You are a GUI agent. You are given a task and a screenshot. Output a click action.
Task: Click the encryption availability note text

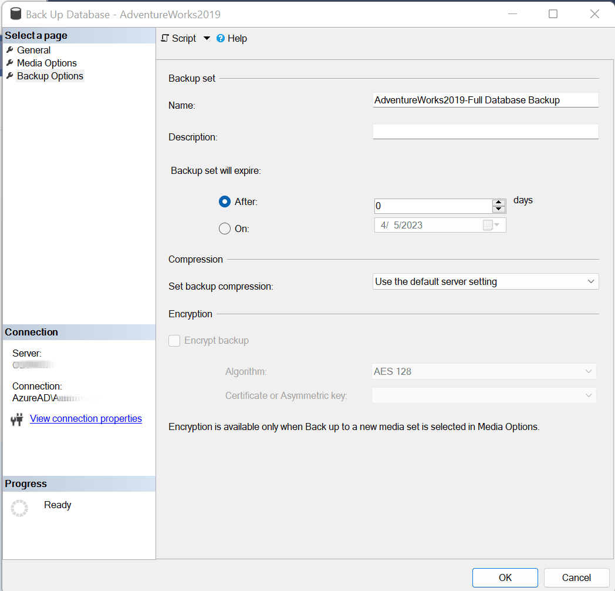(x=354, y=427)
